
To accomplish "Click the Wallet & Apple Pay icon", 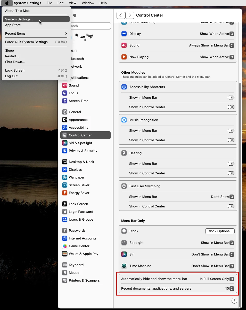I will [65, 254].
